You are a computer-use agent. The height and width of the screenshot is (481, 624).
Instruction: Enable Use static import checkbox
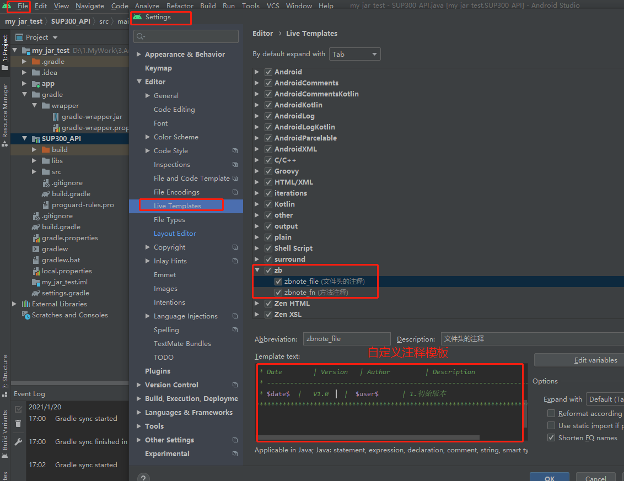click(x=551, y=425)
